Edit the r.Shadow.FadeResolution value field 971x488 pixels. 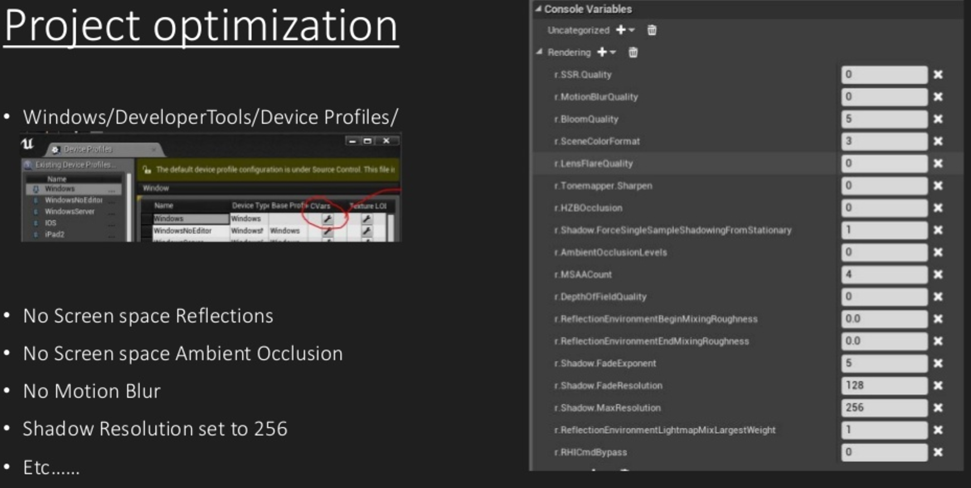[884, 385]
